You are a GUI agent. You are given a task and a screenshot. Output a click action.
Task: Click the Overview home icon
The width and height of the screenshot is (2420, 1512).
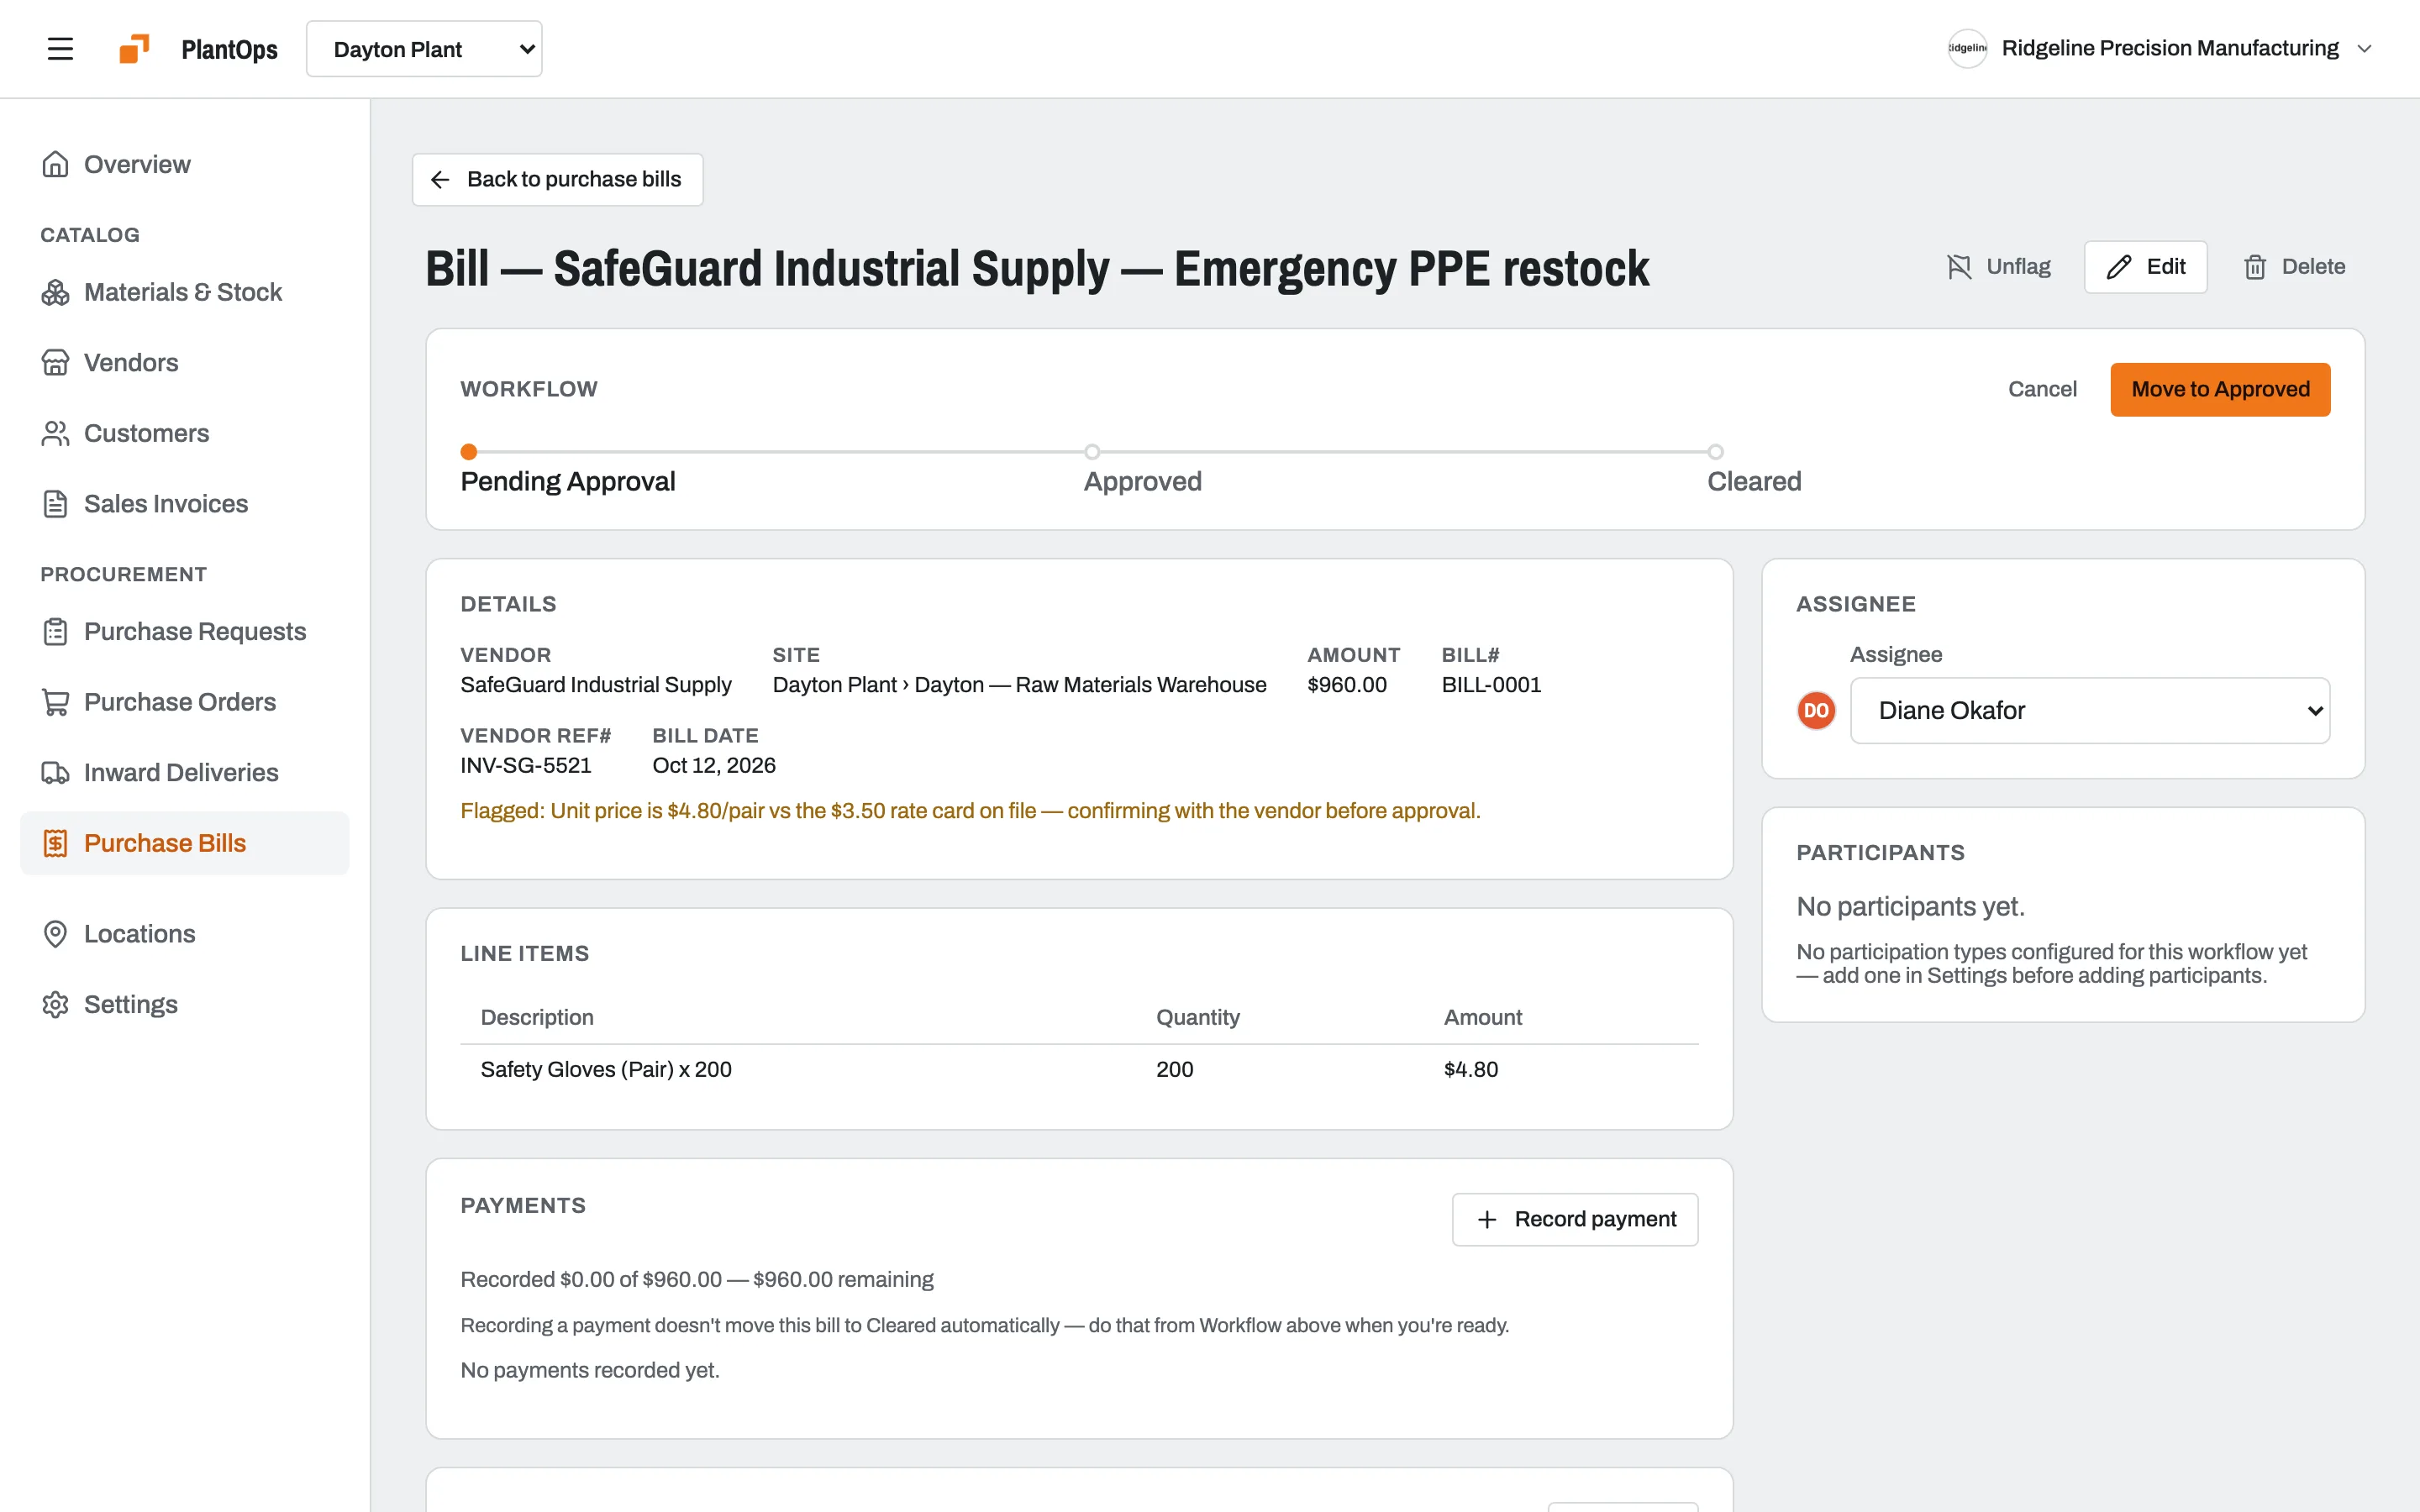(x=55, y=164)
